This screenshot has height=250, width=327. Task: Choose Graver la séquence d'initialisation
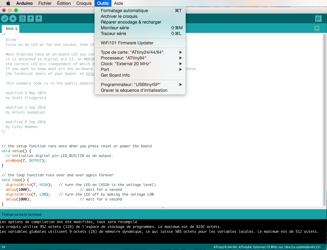tap(140, 90)
